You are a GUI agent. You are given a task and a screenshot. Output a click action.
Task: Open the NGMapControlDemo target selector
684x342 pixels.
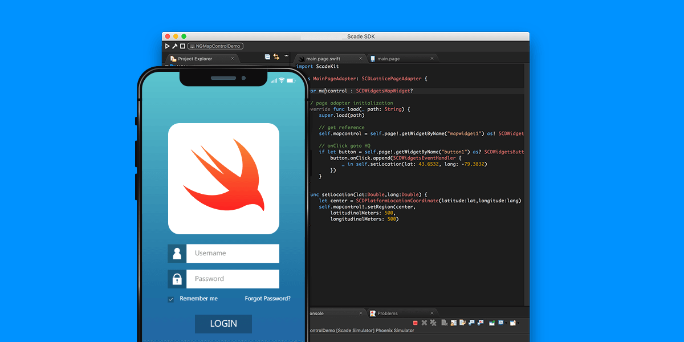[x=215, y=46]
